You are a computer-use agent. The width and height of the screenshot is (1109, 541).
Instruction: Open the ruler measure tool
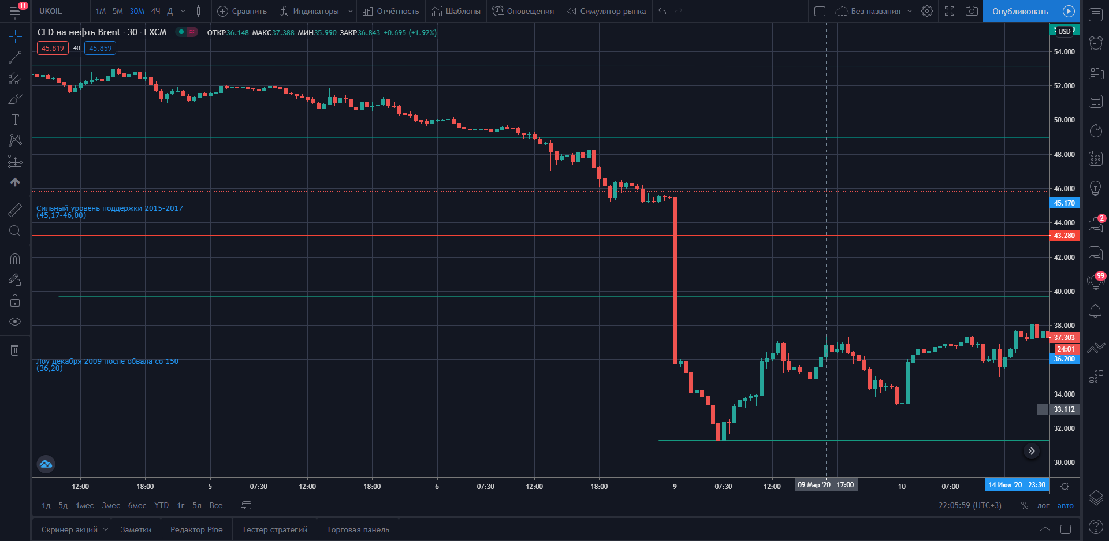tap(15, 210)
